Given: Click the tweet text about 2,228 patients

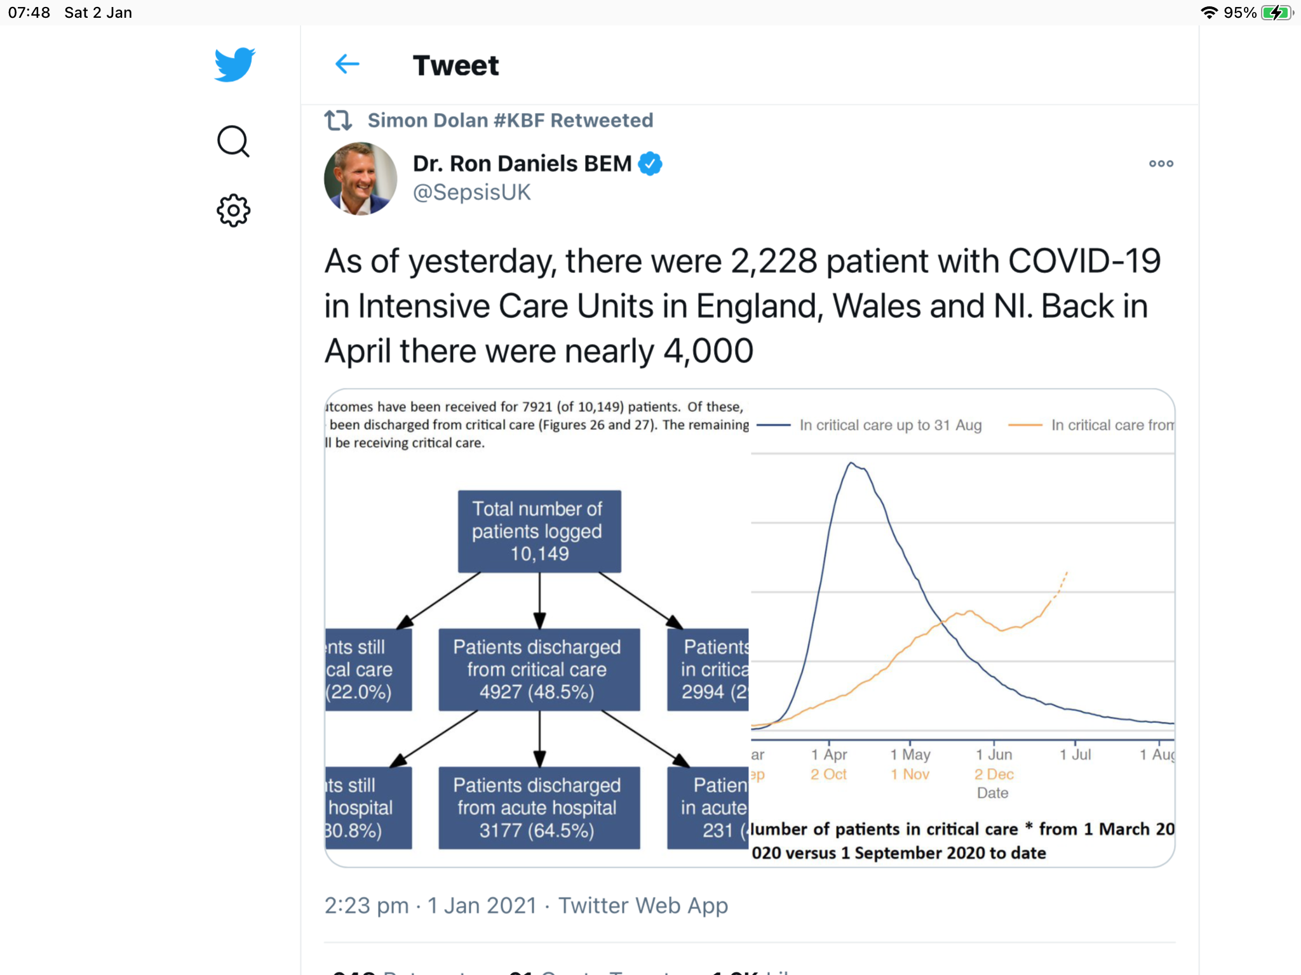Looking at the screenshot, I should tap(742, 306).
